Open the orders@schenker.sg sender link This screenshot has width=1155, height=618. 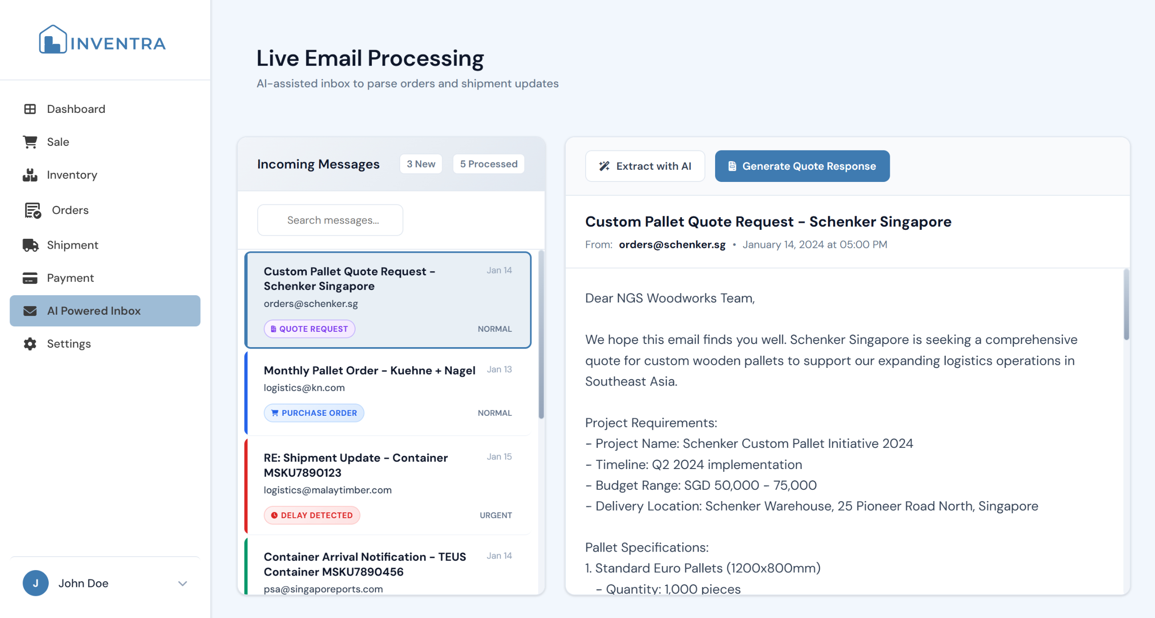point(672,244)
